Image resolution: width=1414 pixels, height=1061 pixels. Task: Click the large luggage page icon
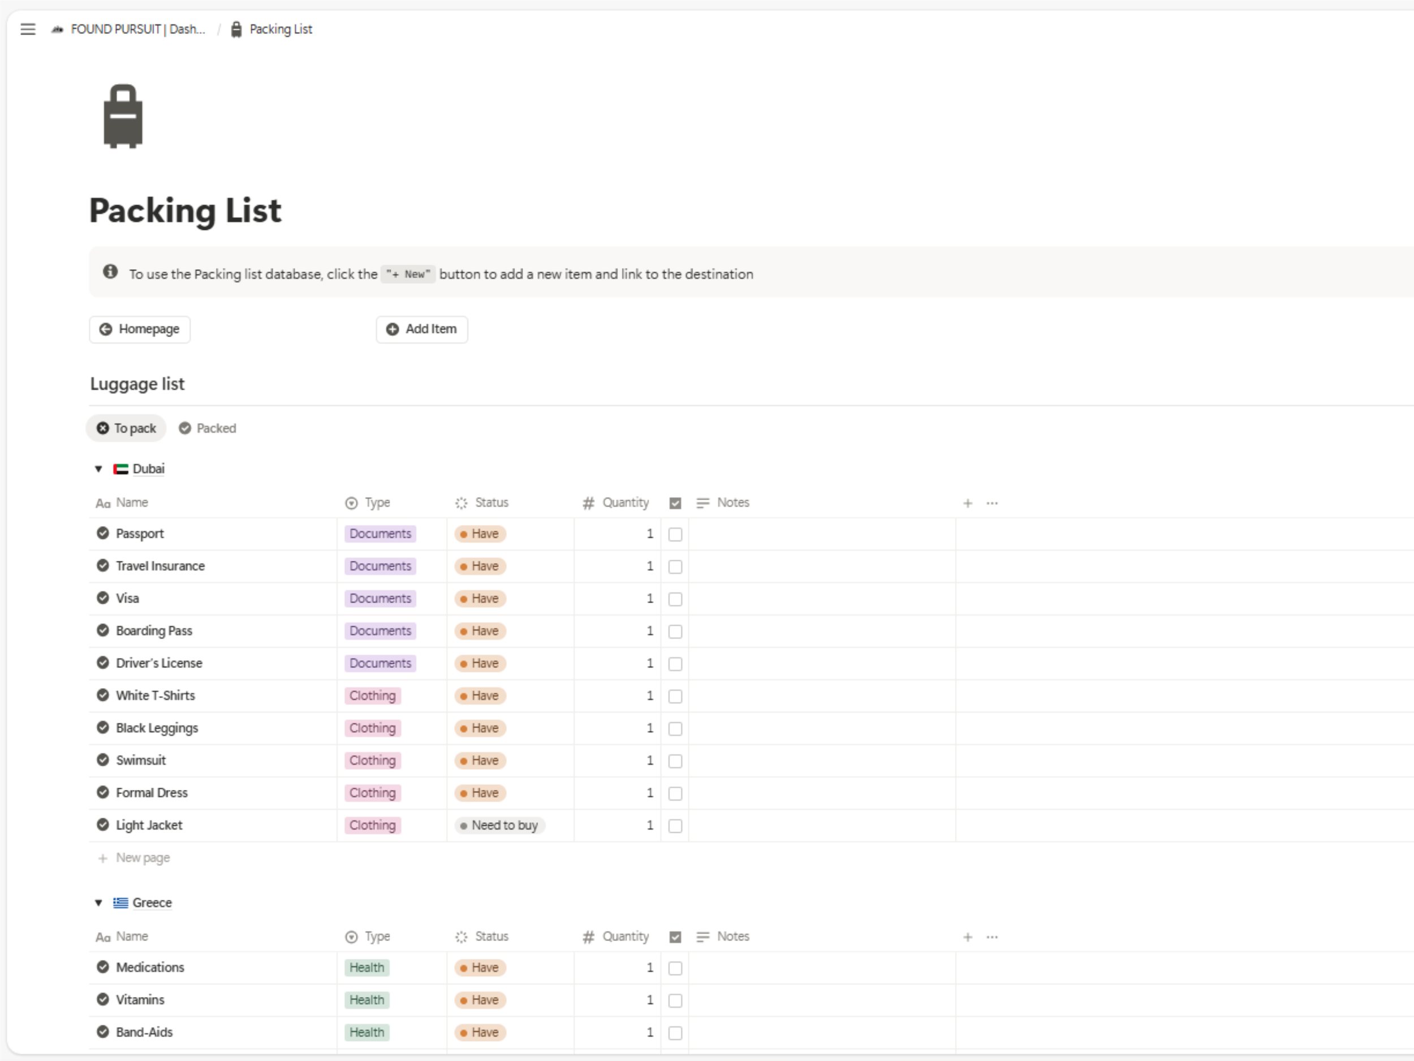coord(123,117)
